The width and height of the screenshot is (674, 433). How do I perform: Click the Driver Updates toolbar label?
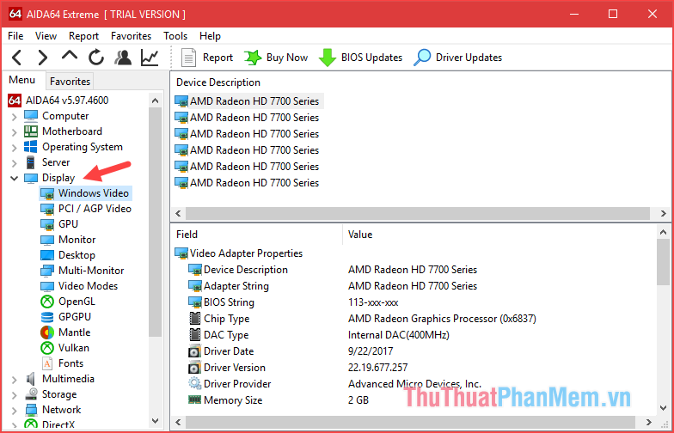469,58
